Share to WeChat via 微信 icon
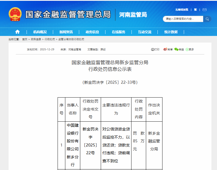The width and height of the screenshot is (217, 170). pos(179,49)
